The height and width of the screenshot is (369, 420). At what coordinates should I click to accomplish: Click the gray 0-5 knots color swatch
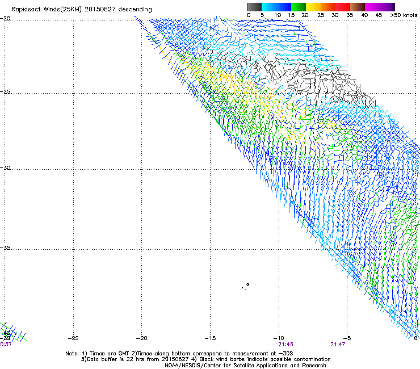click(254, 7)
